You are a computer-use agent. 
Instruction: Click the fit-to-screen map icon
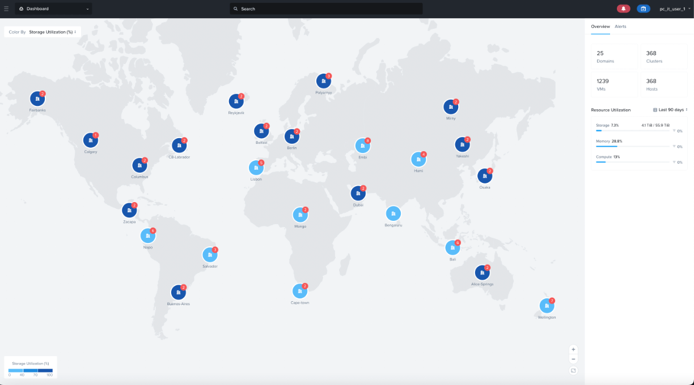pos(573,370)
